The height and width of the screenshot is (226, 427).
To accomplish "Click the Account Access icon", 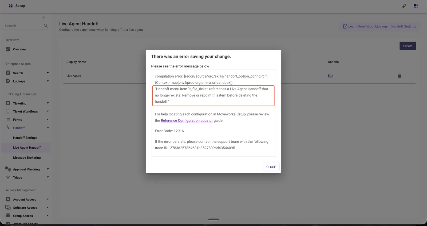I will coord(8,199).
